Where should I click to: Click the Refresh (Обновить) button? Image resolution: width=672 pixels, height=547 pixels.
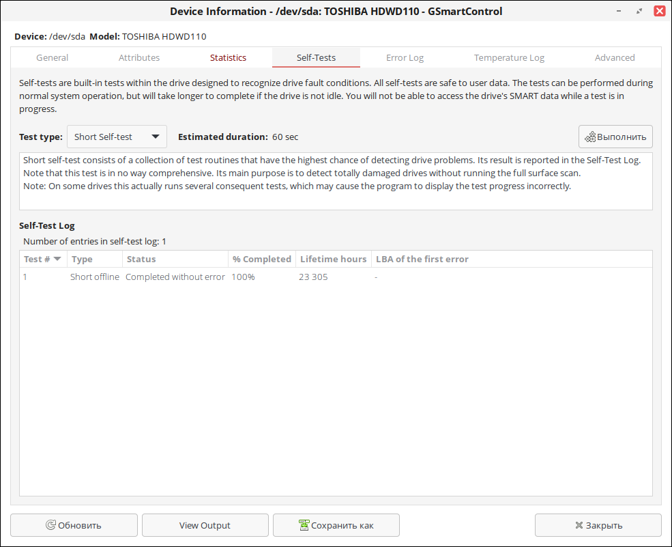[x=74, y=525]
